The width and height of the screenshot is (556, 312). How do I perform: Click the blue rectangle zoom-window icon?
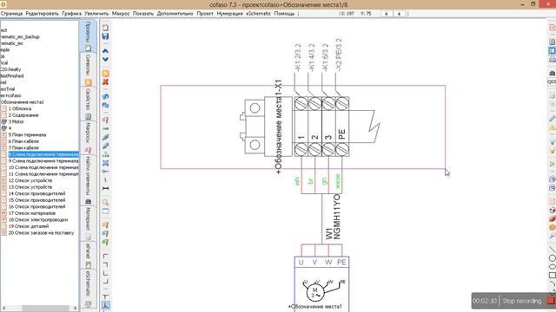(x=105, y=211)
